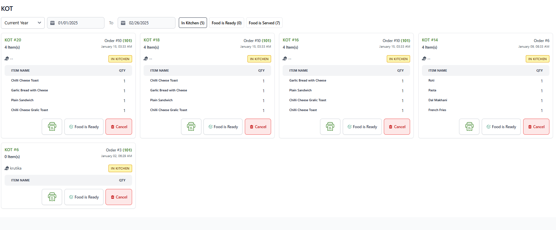The width and height of the screenshot is (556, 230).
Task: Mark KOT #20 as Food is Ready
Action: click(84, 126)
